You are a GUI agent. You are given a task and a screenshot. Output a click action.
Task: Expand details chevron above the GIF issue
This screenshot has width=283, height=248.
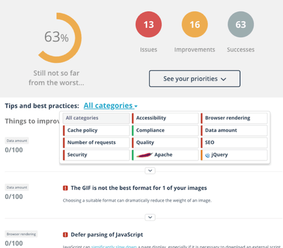pyautogui.click(x=150, y=171)
